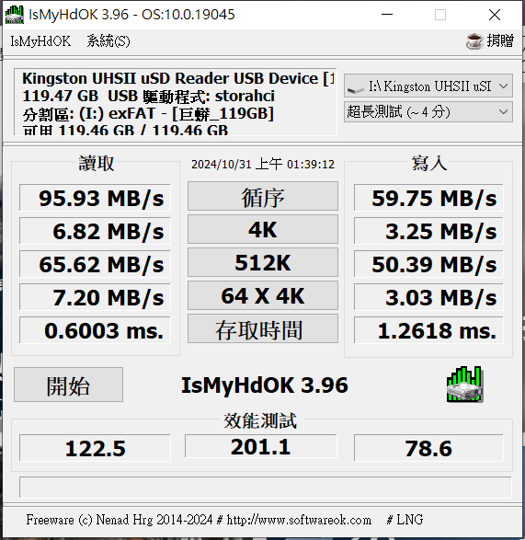Viewport: 525px width, 540px height.
Task: Click the coffee cup donate icon
Action: 474,41
